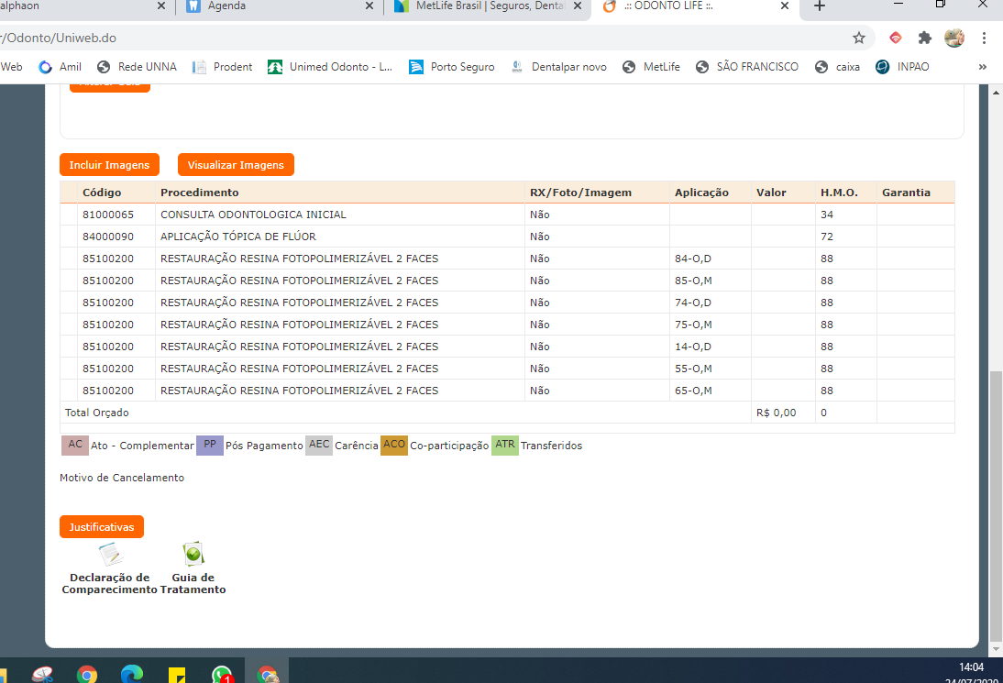Click the 84-O,D application cell
The image size is (1003, 683).
point(710,259)
